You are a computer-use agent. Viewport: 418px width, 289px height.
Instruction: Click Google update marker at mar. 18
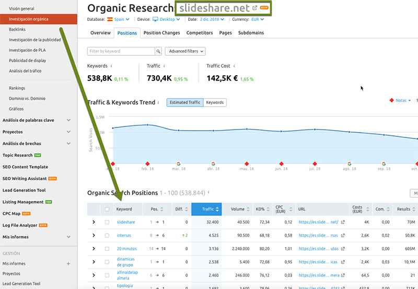(179, 164)
